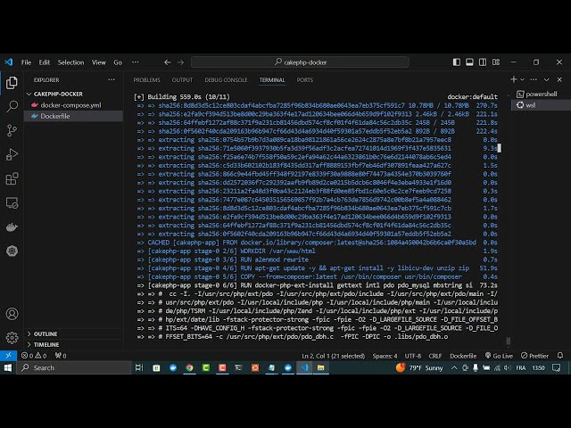This screenshot has width=571, height=428.
Task: Open File Explorer from the taskbar
Action: click(x=320, y=367)
